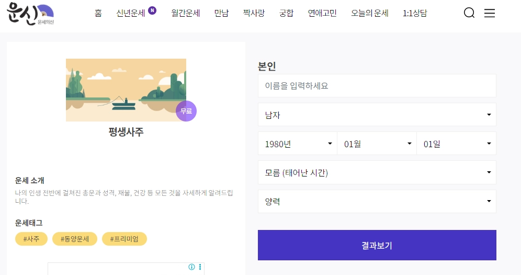
Task: Expand the birth year dropdown 1980년
Action: [298, 144]
